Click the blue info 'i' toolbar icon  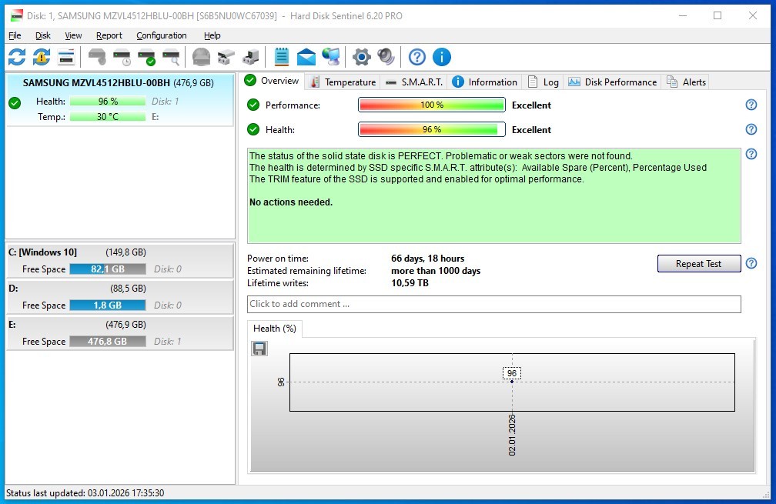[442, 57]
